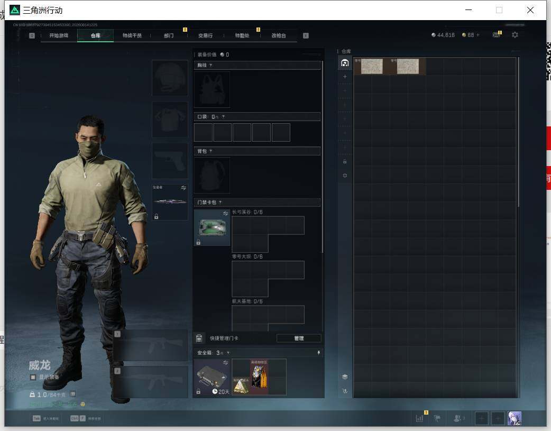
Task: Click the help mark next to 背包
Action: pyautogui.click(x=210, y=151)
